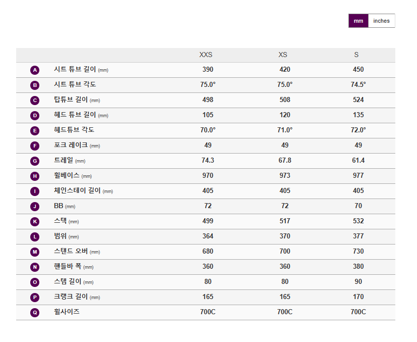Switch units to inches
This screenshot has width=417, height=342.
pyautogui.click(x=381, y=21)
